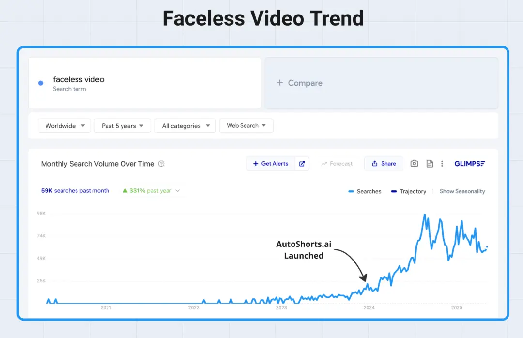
Task: Click the Forecast button
Action: [337, 164]
